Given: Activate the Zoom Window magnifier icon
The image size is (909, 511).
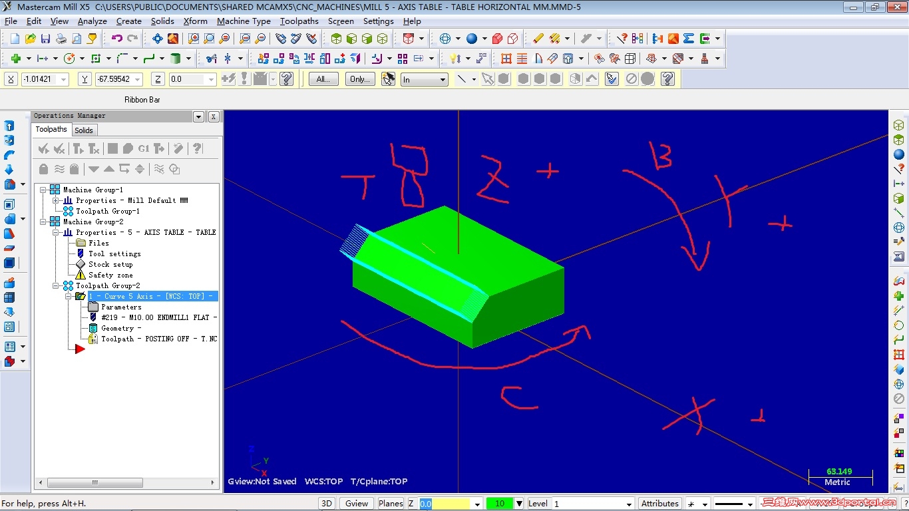Looking at the screenshot, I should (x=194, y=39).
